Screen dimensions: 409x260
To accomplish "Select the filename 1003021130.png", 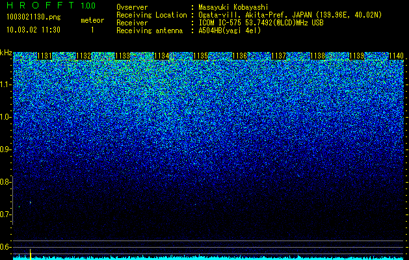I will 33,18.
